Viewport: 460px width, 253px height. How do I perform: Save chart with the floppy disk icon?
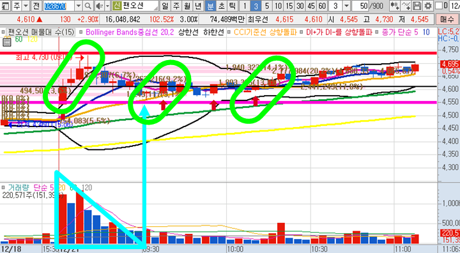(417, 6)
